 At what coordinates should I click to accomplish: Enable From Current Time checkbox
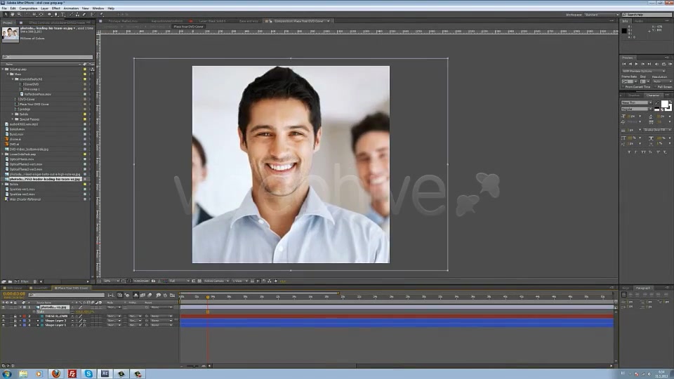click(623, 87)
